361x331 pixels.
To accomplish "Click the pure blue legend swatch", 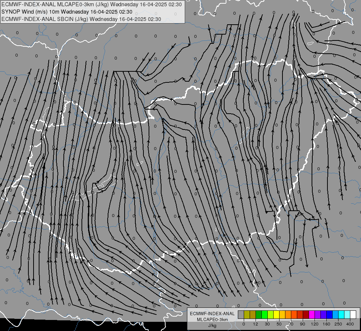I will tap(329, 315).
